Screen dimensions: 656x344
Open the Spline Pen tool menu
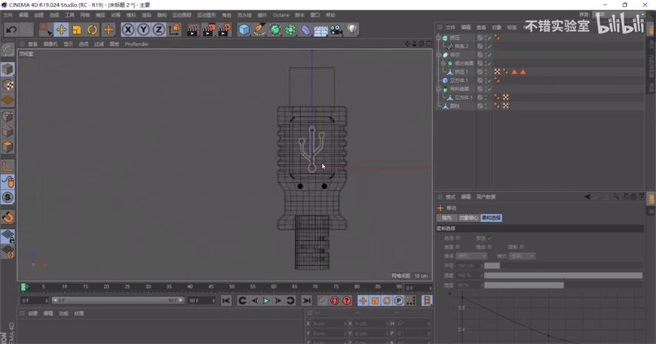(x=259, y=29)
